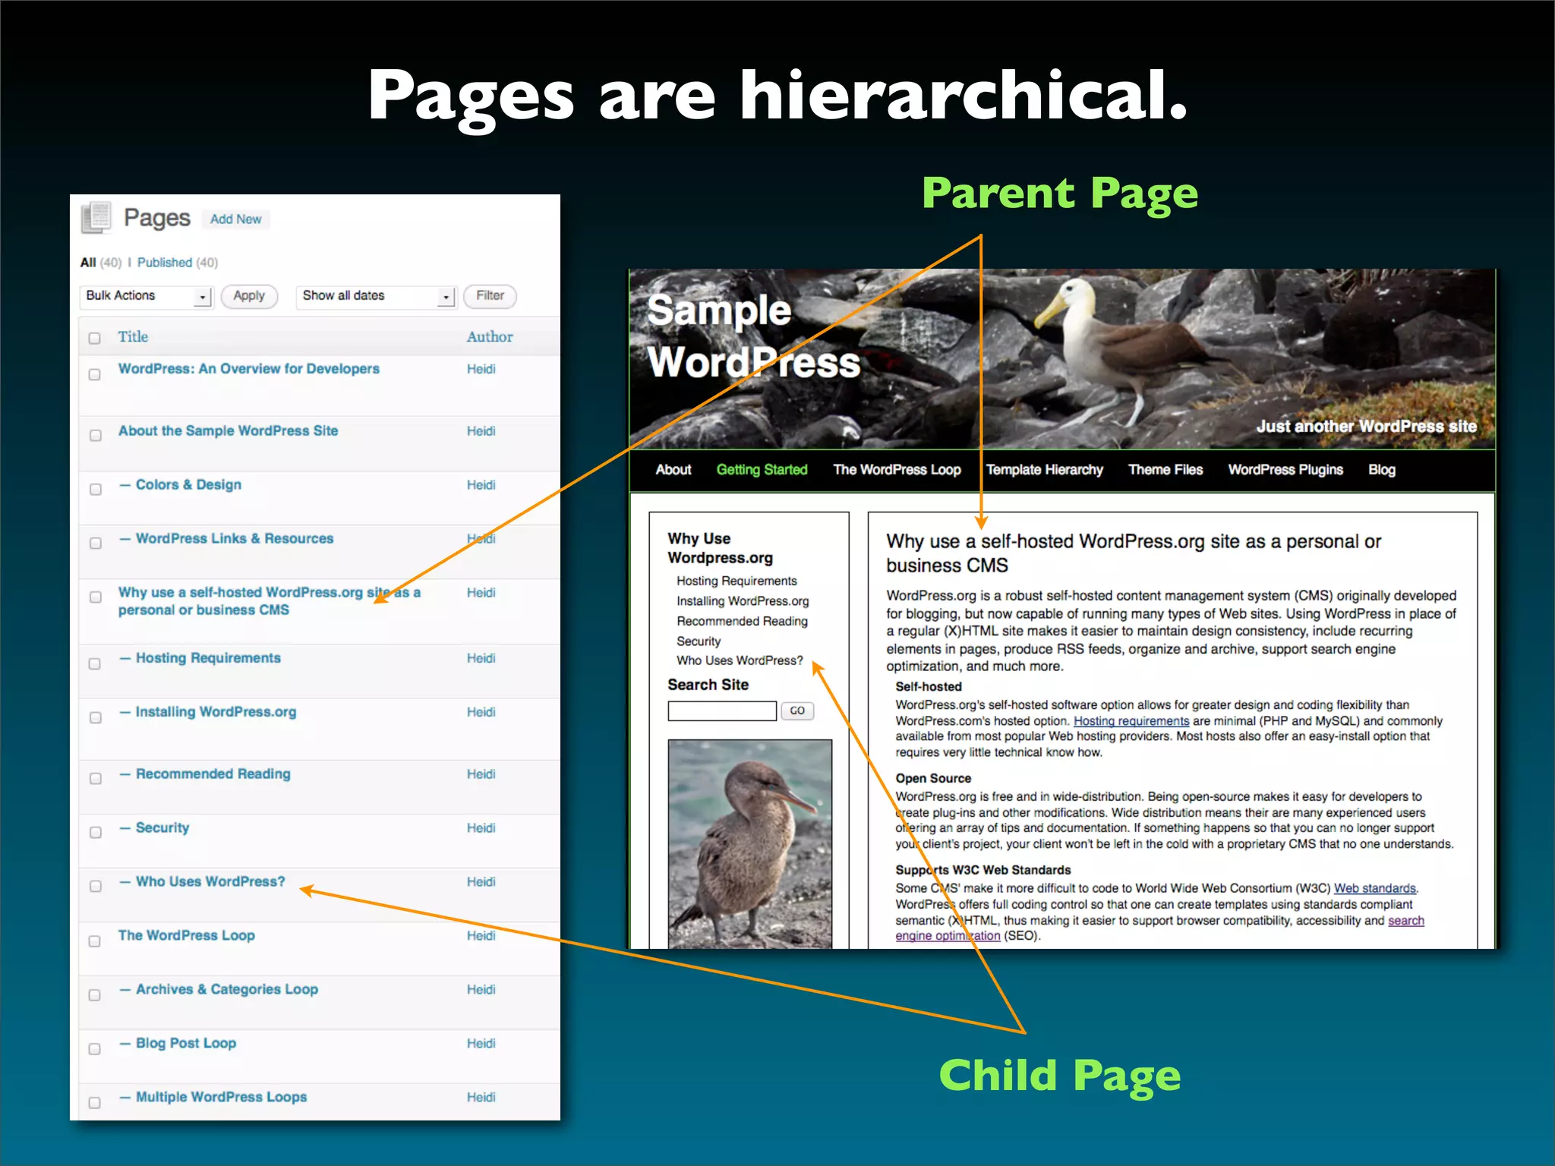1555x1166 pixels.
Task: Check the Recommended Reading row checkbox
Action: [x=95, y=779]
